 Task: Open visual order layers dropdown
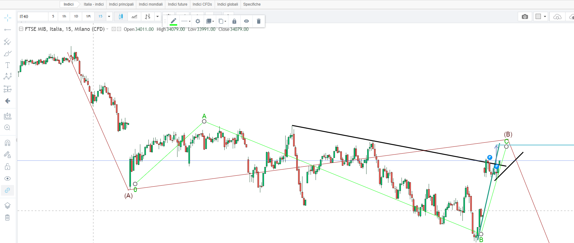click(210, 21)
